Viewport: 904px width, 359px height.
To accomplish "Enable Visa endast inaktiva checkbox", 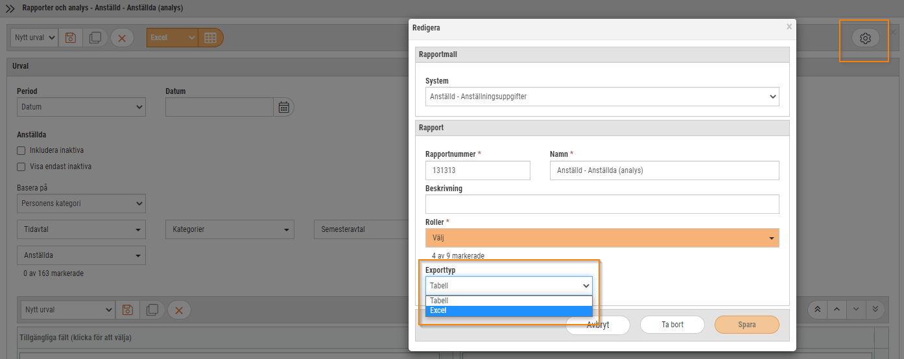I will coord(21,167).
